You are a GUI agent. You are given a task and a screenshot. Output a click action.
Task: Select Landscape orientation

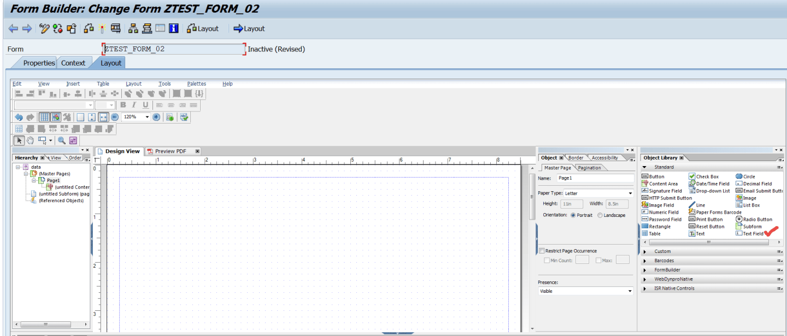coord(600,215)
